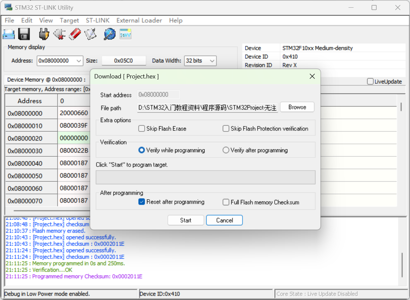The height and width of the screenshot is (300, 410).
Task: Click log line Programmed memory Checksum
Action: coord(74,276)
